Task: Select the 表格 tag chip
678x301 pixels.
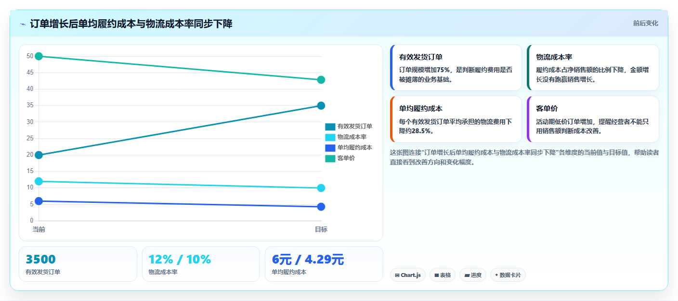Action: coord(443,275)
